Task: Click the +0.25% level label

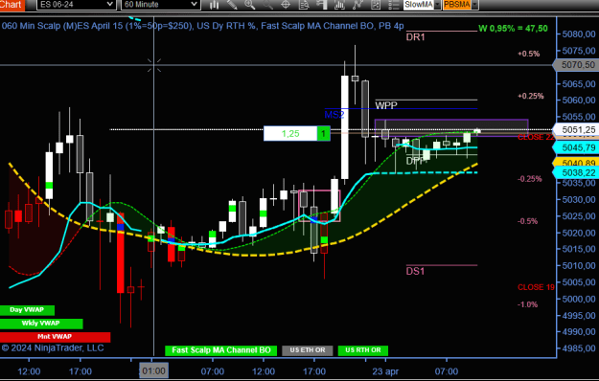Action: point(531,96)
